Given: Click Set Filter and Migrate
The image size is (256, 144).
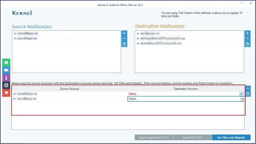Looking at the screenshot, I should pyautogui.click(x=231, y=137).
